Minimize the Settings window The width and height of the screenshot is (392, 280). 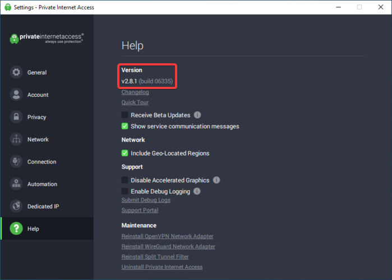tap(339, 7)
